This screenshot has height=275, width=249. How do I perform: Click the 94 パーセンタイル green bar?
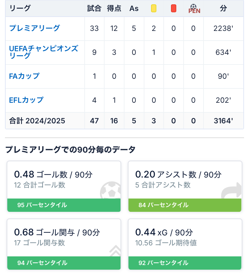(64, 263)
